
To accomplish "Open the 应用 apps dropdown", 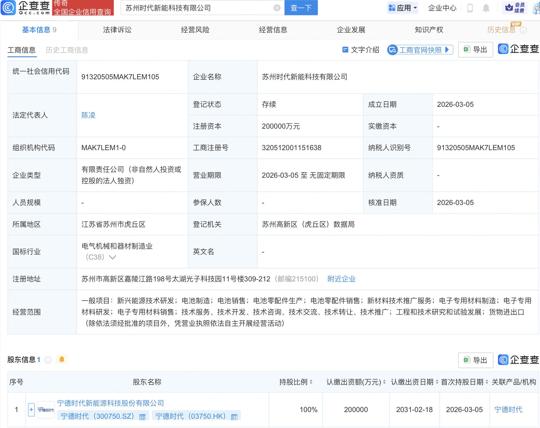I will coord(403,8).
